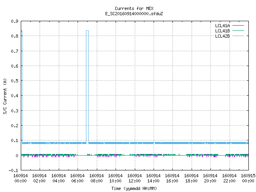Click the -0.1 y-axis tick value

pyautogui.click(x=13, y=171)
